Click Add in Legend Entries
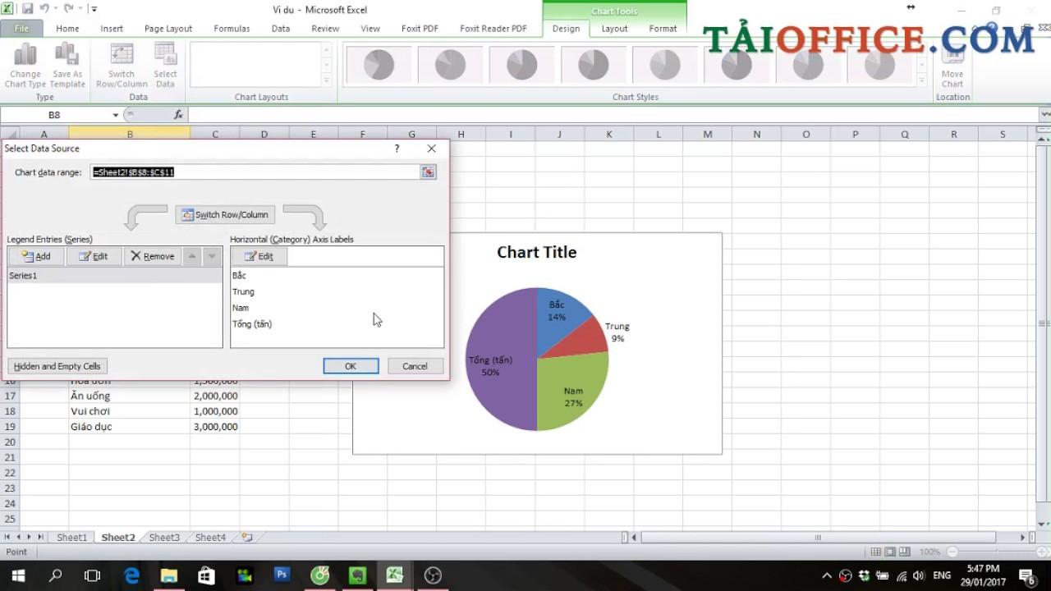Screen dimensions: 1051x591 pyautogui.click(x=36, y=256)
